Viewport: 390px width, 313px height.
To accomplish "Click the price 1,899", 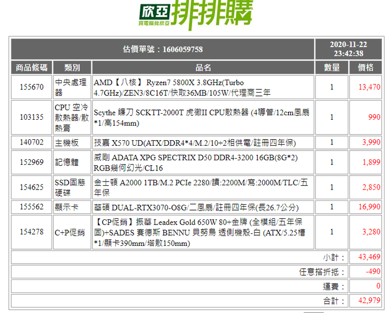I will tap(371, 162).
